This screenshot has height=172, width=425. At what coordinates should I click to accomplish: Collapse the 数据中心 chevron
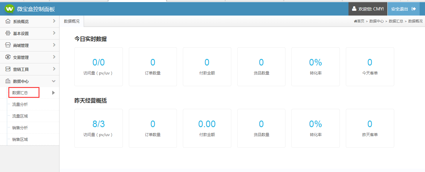[x=54, y=81]
